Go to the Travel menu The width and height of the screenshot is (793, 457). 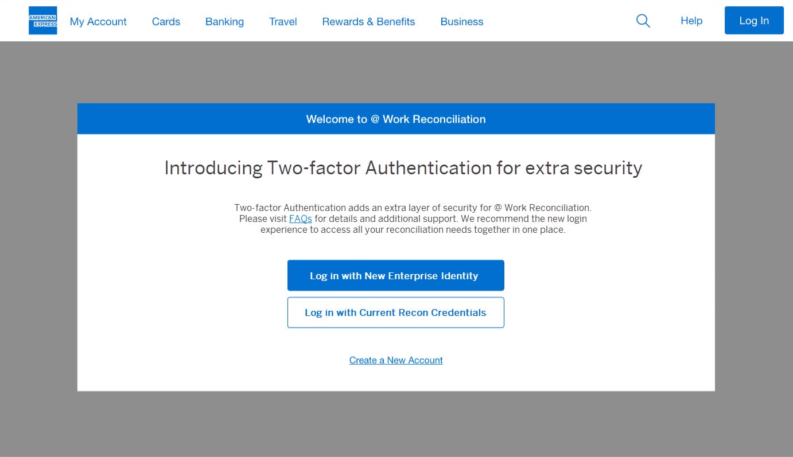(x=283, y=22)
